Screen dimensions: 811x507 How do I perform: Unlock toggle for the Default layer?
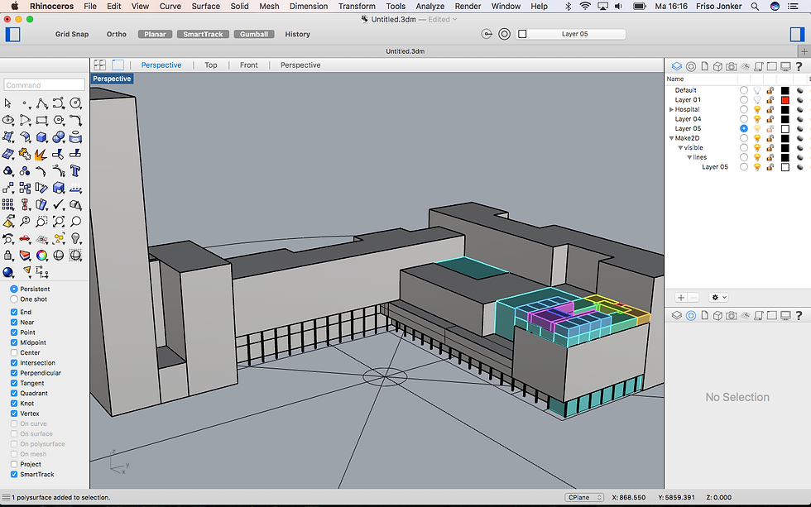pyautogui.click(x=770, y=90)
